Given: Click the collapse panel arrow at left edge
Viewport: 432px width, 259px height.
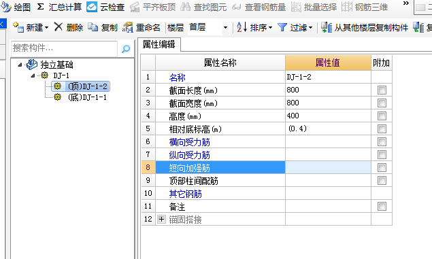Looking at the screenshot, I should click(2, 24).
